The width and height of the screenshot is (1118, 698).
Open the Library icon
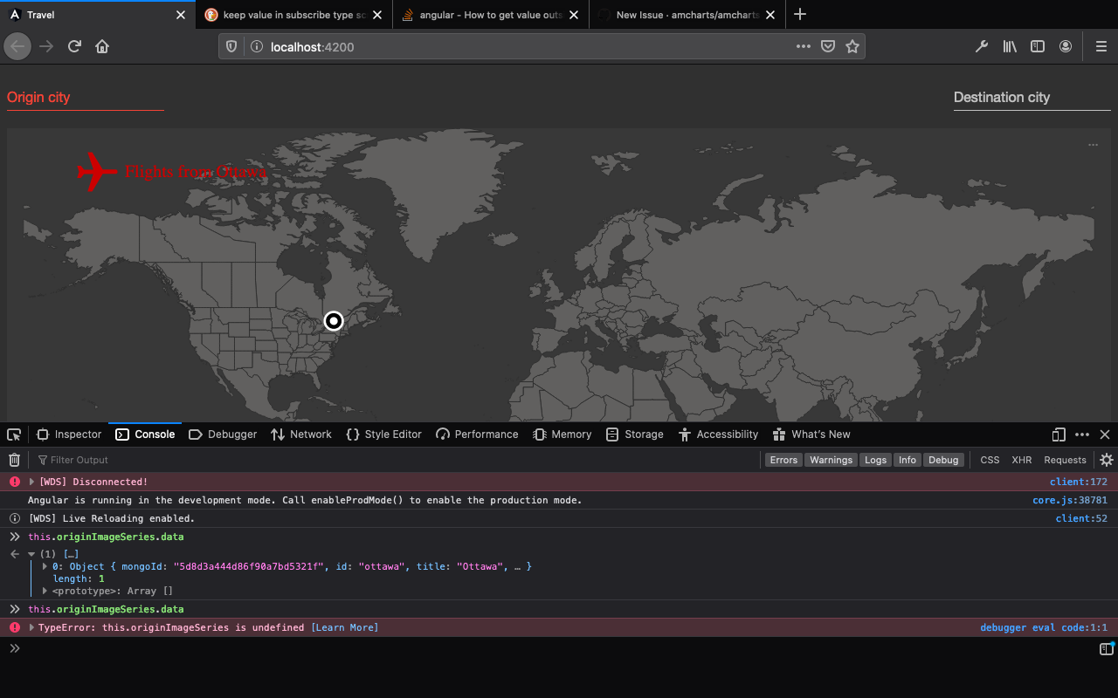click(1010, 46)
